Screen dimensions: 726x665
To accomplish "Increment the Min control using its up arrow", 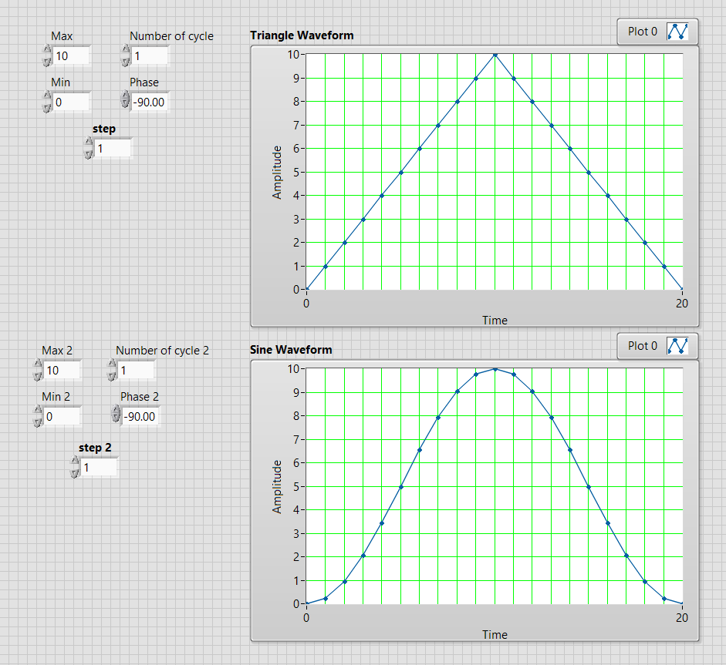I will coord(47,96).
